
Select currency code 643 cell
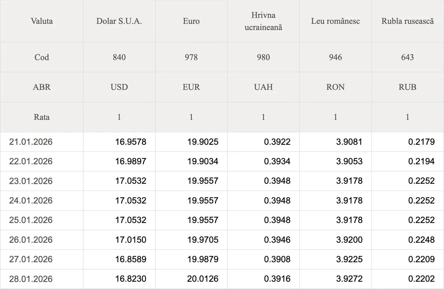point(408,57)
